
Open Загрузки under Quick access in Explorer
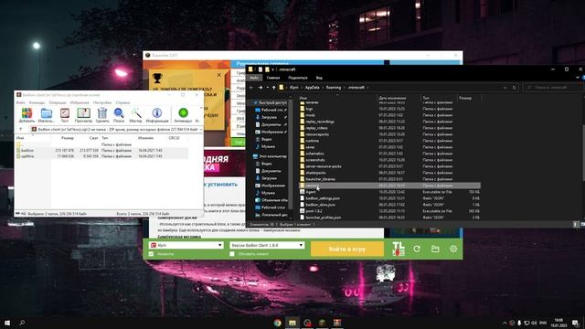point(269,117)
